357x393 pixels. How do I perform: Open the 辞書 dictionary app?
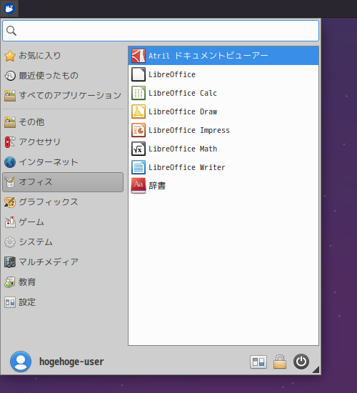[x=223, y=186]
